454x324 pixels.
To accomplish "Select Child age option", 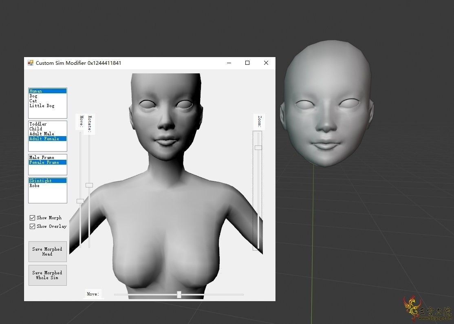I will (x=48, y=129).
